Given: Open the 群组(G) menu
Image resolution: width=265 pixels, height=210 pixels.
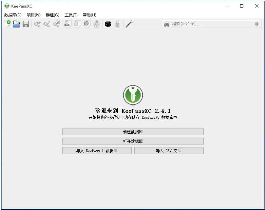Looking at the screenshot, I should 52,15.
